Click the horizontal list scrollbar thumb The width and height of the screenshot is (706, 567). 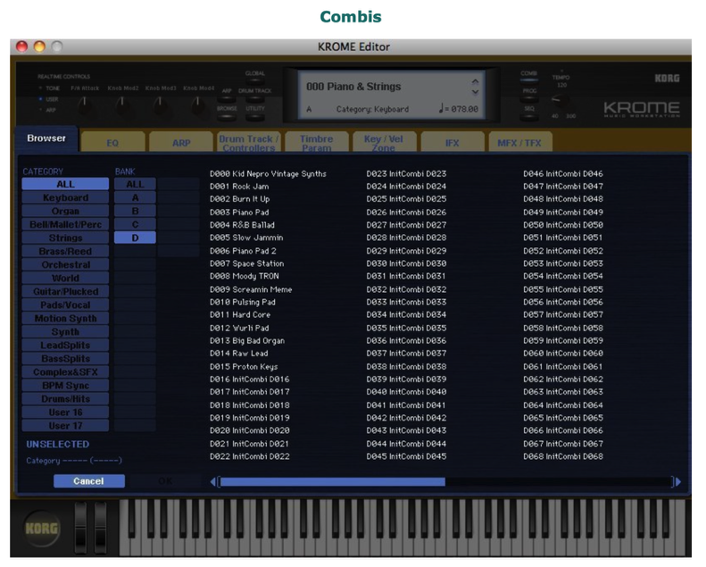coord(333,482)
